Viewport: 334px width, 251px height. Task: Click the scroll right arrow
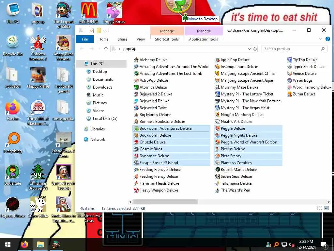coord(328,202)
